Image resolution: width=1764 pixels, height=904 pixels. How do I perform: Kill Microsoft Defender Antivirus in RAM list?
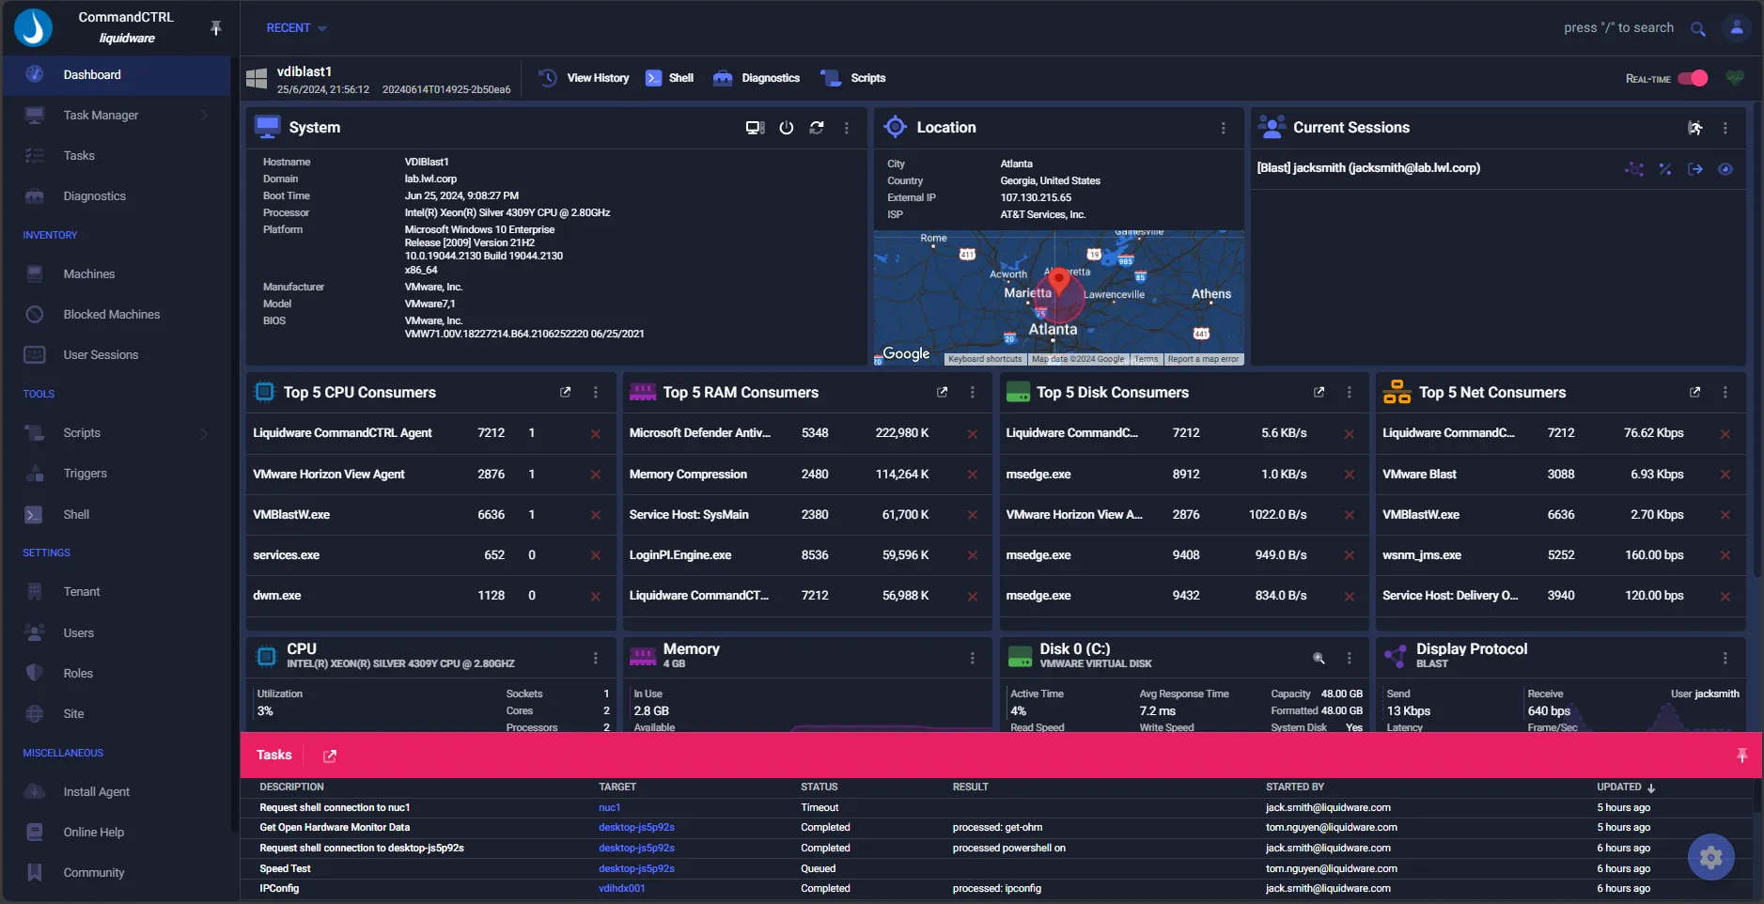972,434
